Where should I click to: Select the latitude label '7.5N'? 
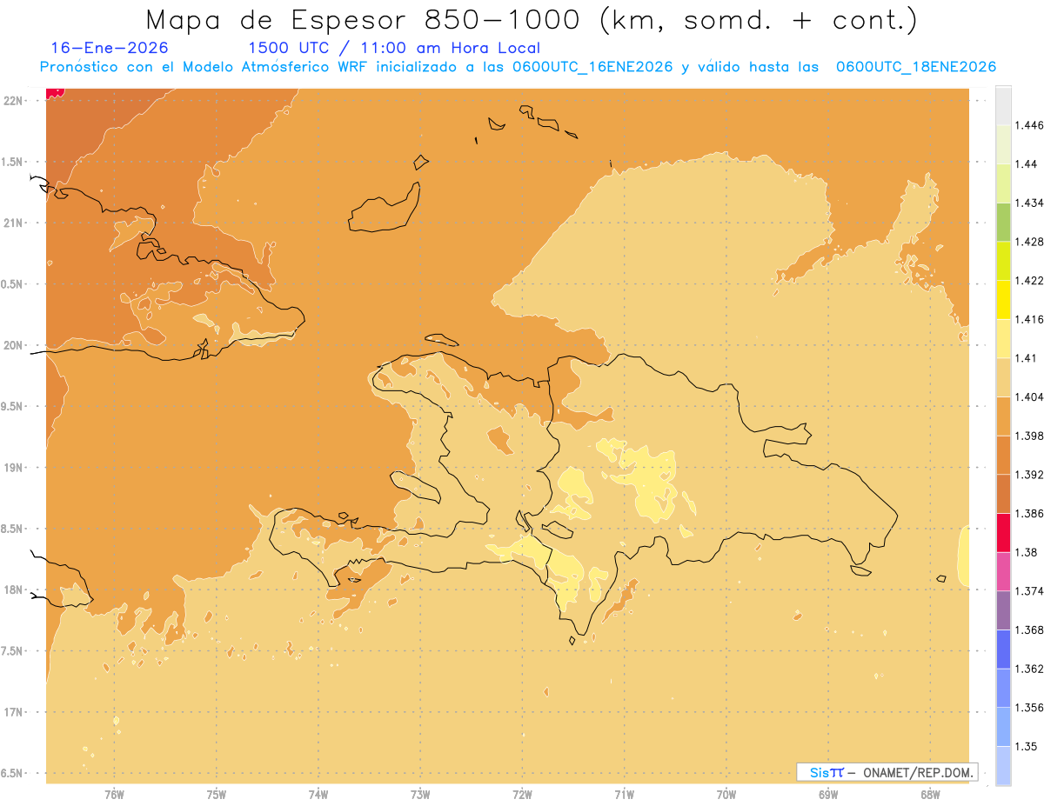[x=12, y=651]
